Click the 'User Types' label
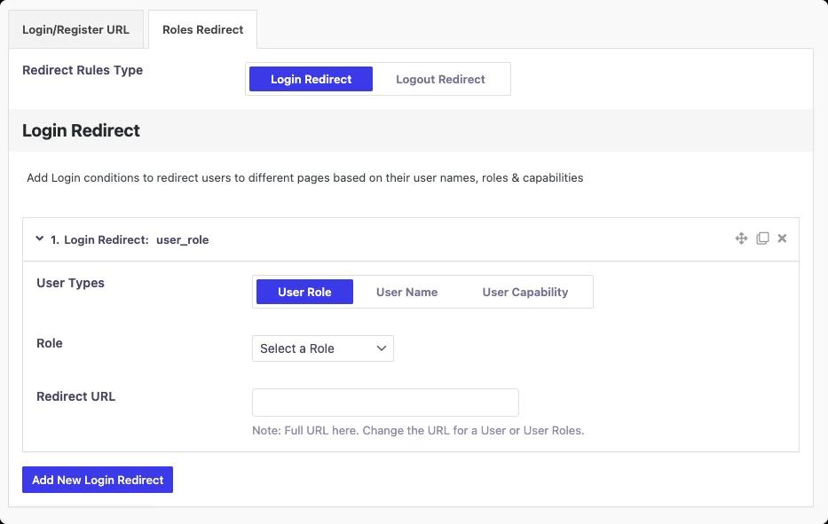828x524 pixels. (x=70, y=283)
